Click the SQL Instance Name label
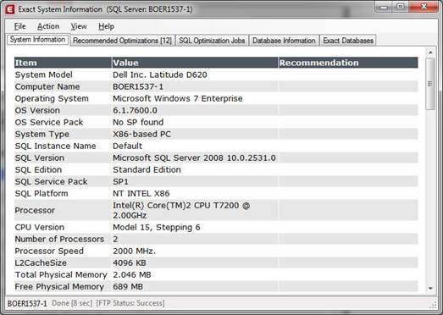 [55, 146]
